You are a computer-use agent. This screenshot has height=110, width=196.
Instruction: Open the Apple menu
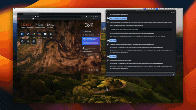click(15, 9)
